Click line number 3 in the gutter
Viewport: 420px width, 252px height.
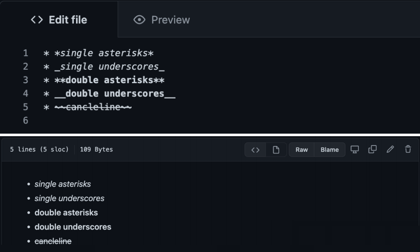(x=25, y=80)
